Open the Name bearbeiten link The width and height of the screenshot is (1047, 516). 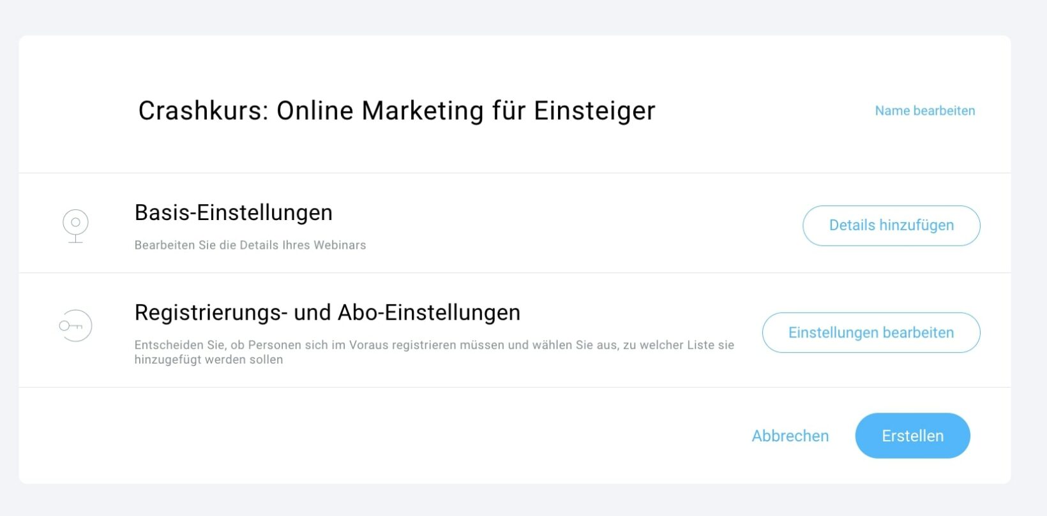(x=924, y=111)
